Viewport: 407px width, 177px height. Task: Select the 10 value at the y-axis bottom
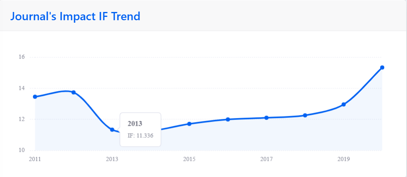click(21, 150)
